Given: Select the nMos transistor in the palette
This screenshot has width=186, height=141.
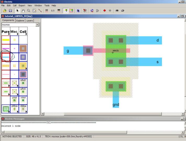Looking at the screenshot, I should [x=23, y=109].
